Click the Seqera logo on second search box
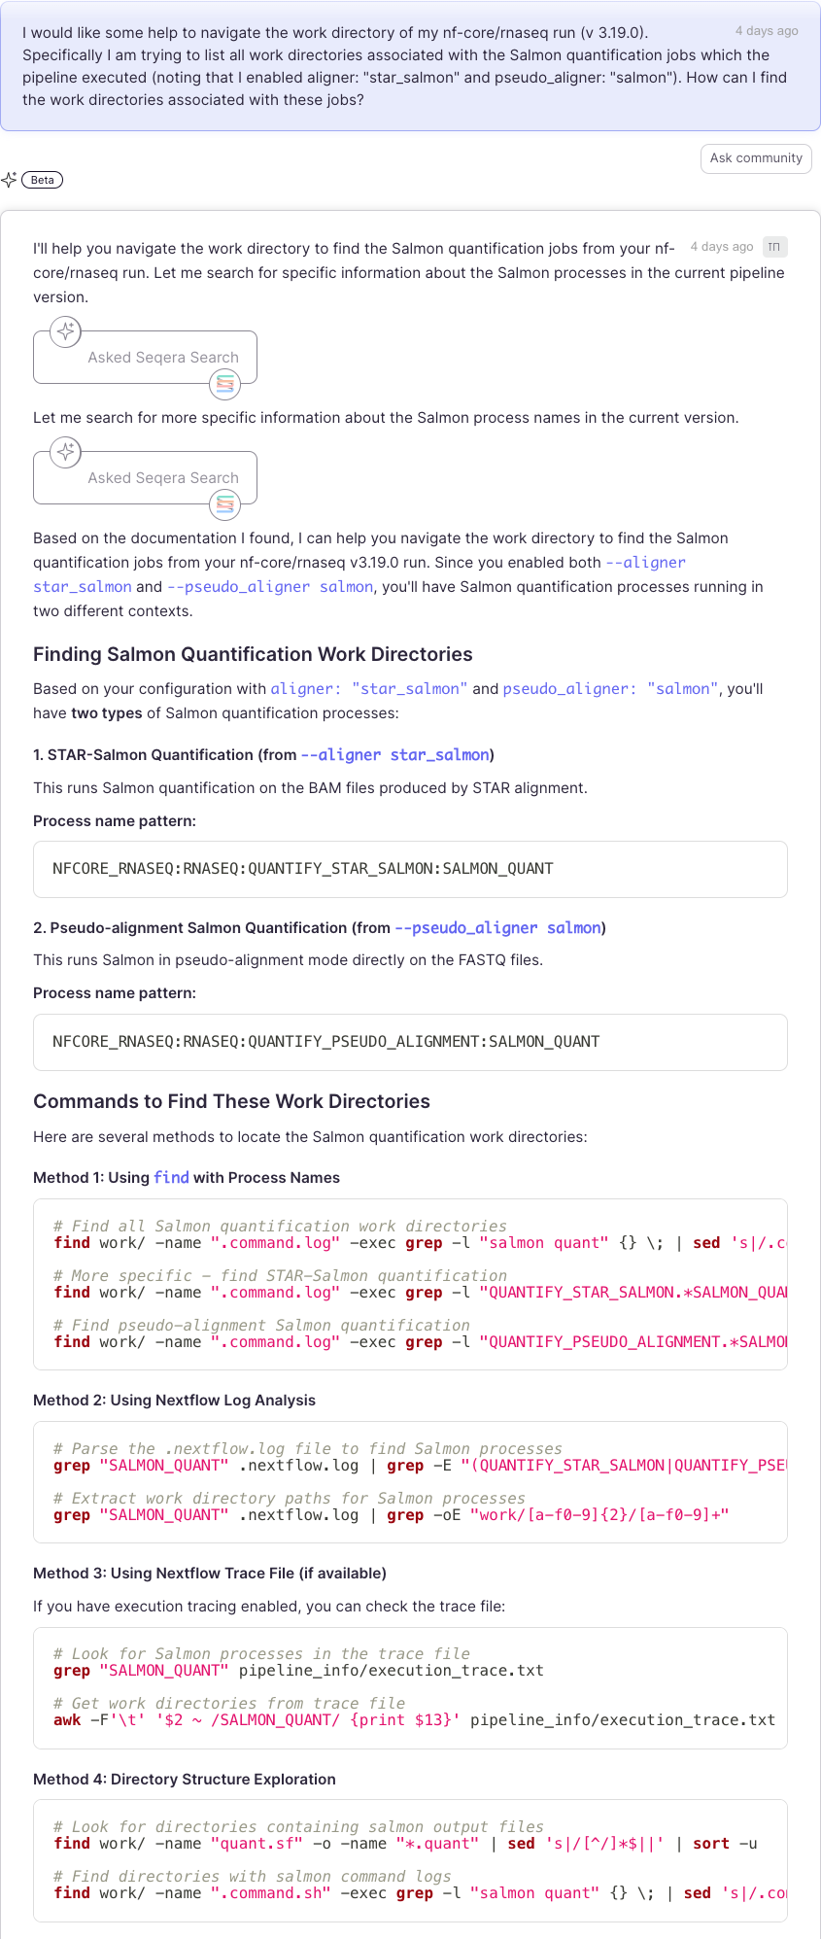The image size is (821, 1939). pos(225,504)
